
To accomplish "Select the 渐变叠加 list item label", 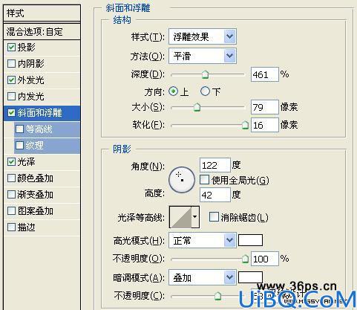I will pos(35,195).
